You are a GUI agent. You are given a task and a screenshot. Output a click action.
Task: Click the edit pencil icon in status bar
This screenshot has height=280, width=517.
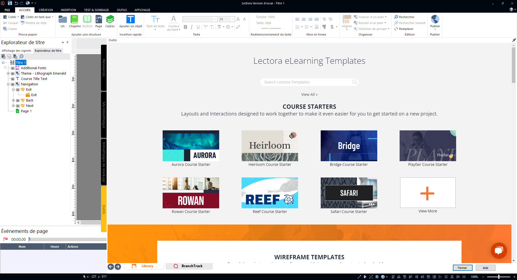pos(359,276)
